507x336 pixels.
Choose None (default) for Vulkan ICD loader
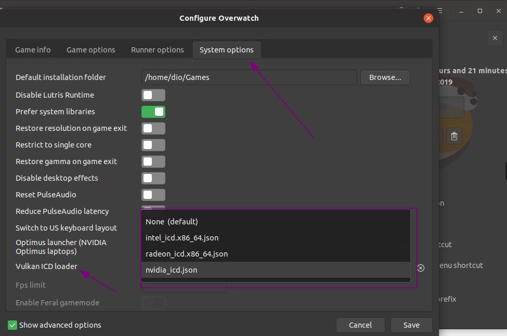(172, 221)
